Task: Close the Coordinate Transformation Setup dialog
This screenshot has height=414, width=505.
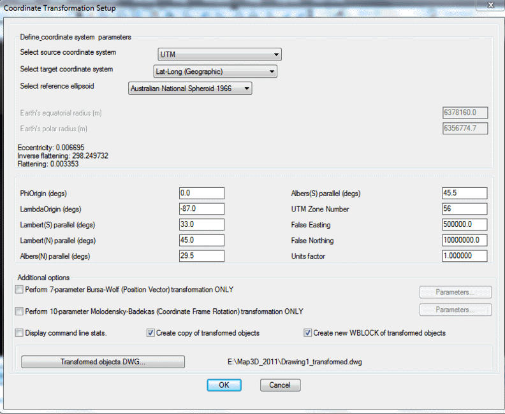Action: 488,6
